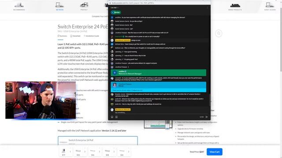Image resolution: width=282 pixels, height=158 pixels.
Task: Click the profile photo in blue Super Chat card
Action: 115,85
